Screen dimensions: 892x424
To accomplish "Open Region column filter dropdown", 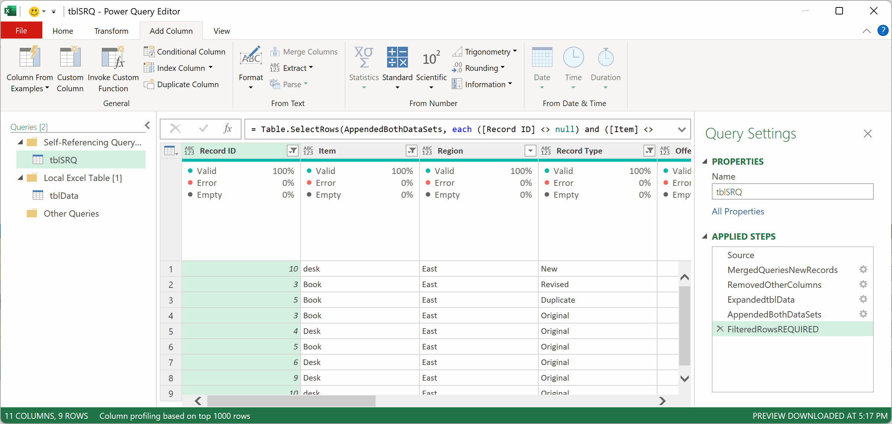I will click(531, 151).
